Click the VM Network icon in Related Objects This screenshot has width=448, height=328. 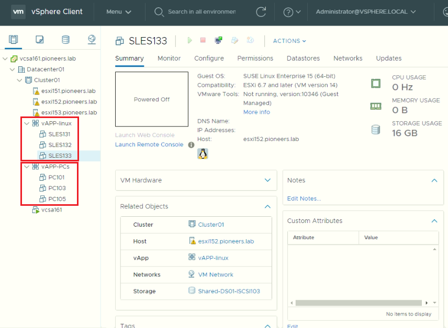click(x=192, y=274)
